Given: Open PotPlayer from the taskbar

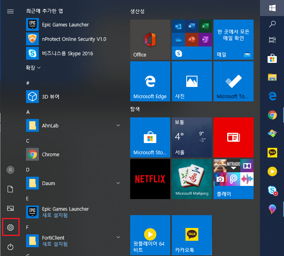Looking at the screenshot, I should (x=272, y=171).
